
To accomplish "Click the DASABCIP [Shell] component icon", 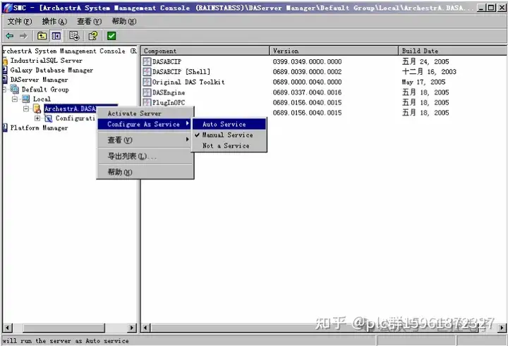I will click(147, 72).
